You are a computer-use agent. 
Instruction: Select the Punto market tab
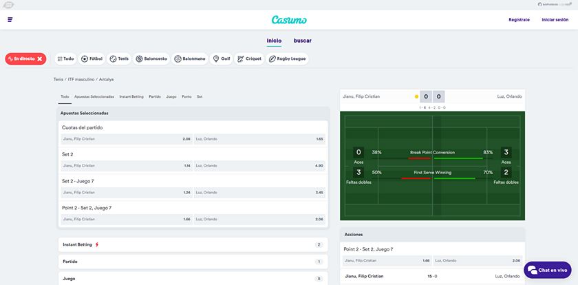pos(186,96)
